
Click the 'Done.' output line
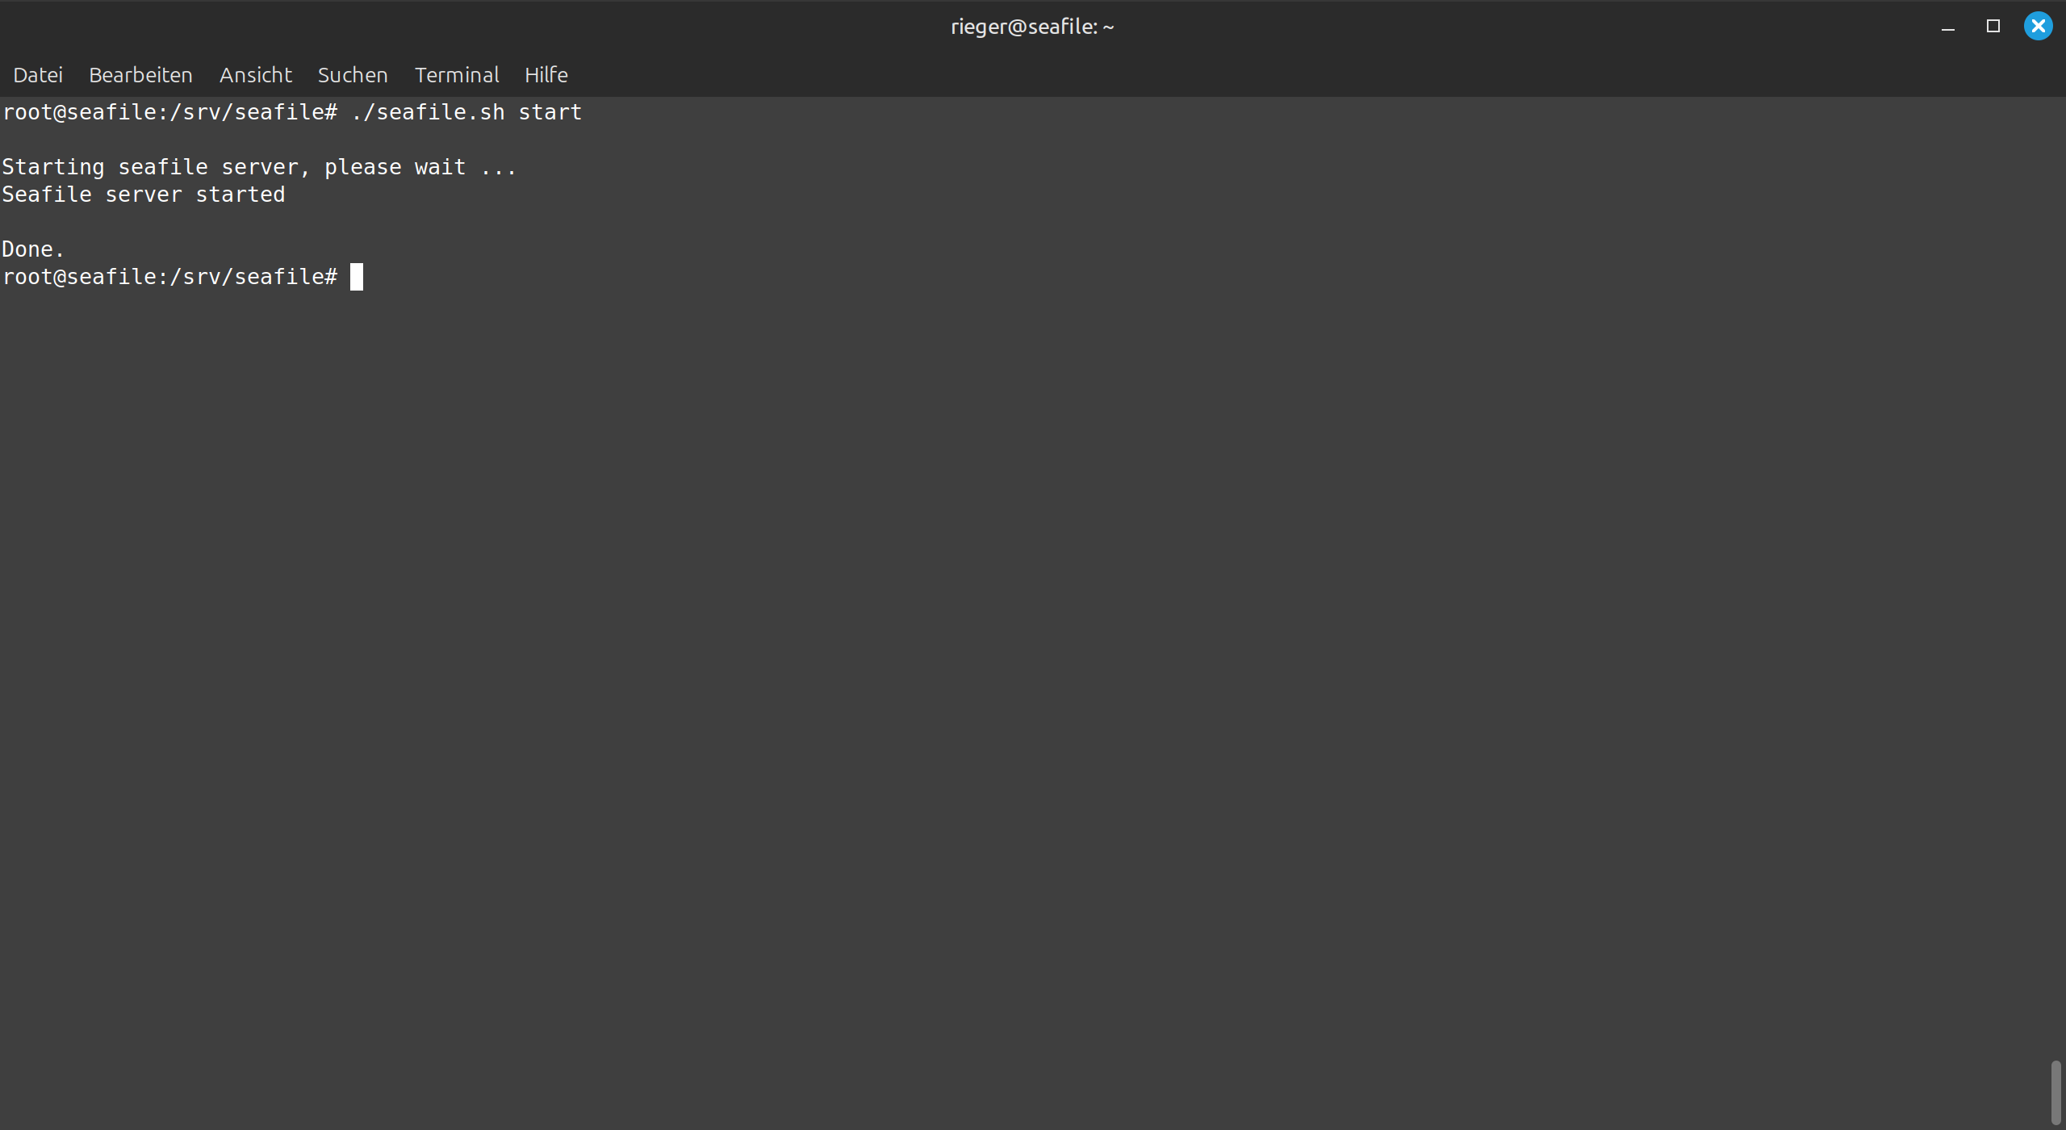coord(33,249)
